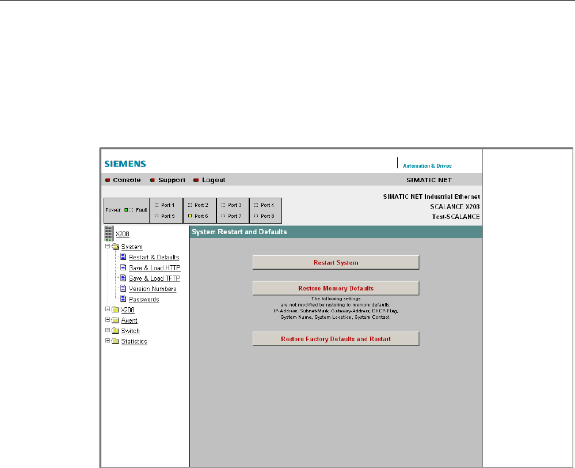
Task: Click the Port 2 label
Action: [x=201, y=205]
